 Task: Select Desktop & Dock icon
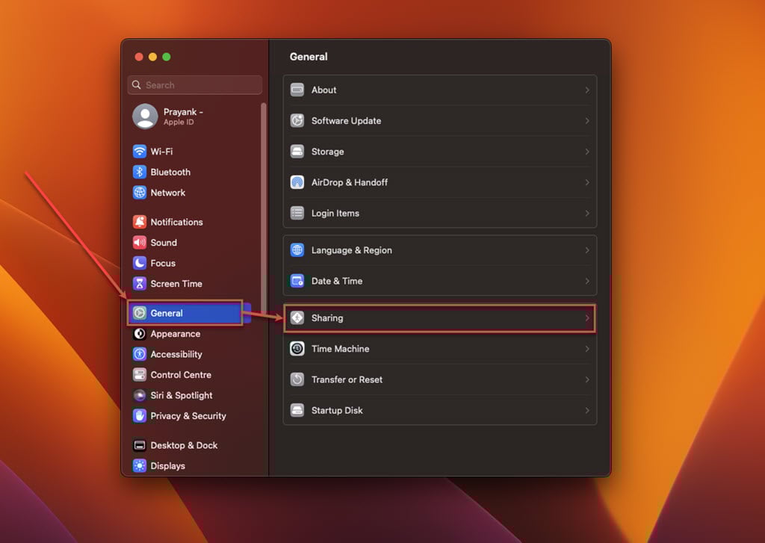point(140,445)
